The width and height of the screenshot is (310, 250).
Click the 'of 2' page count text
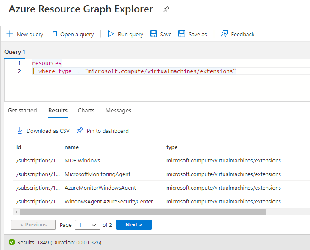(x=107, y=225)
